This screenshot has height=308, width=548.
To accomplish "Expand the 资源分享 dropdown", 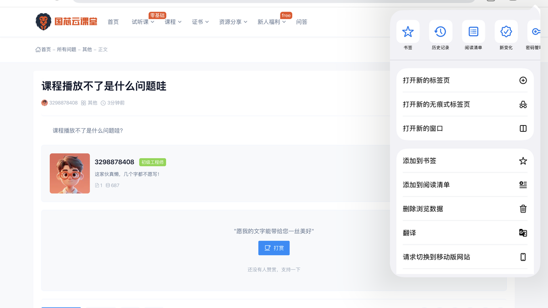I will (233, 21).
